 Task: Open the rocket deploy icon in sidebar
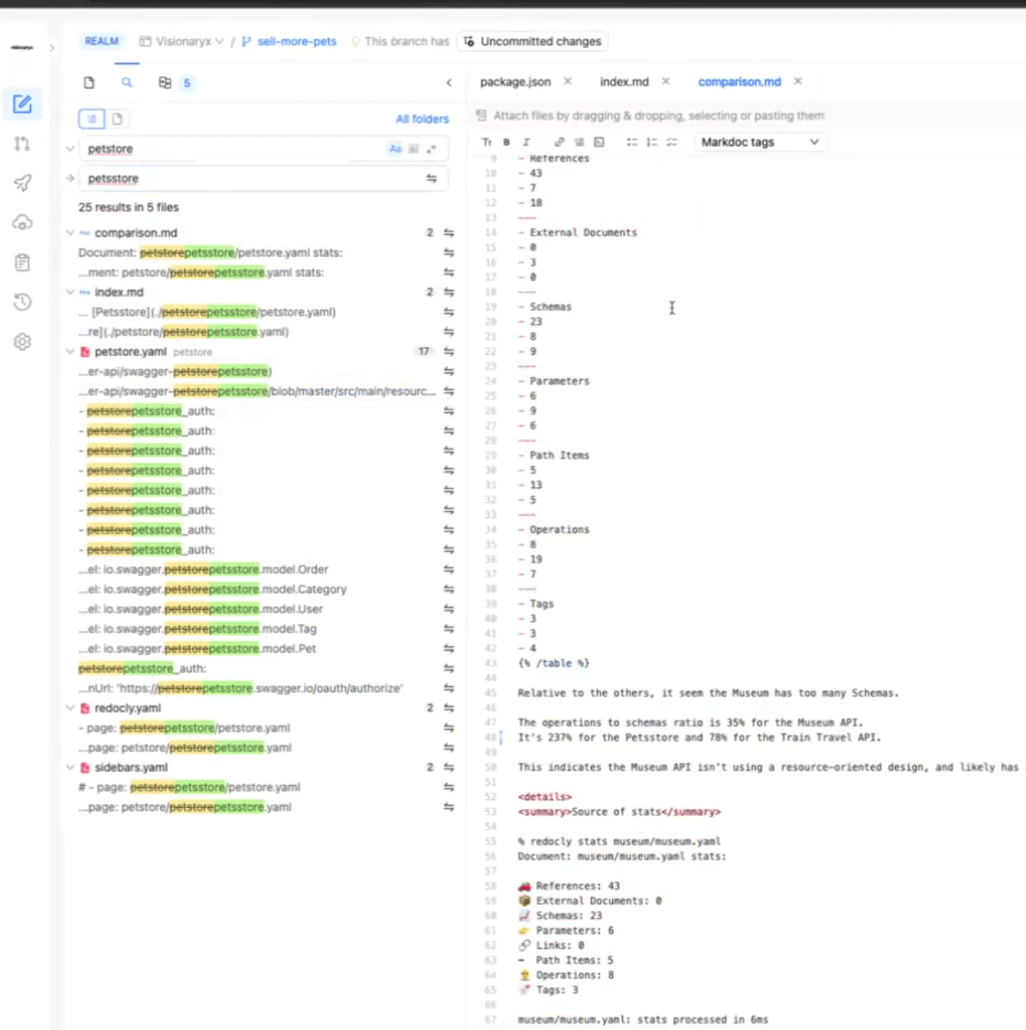pos(22,182)
